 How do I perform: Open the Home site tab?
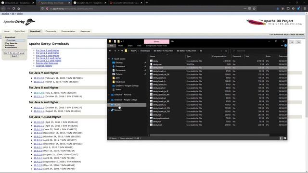tap(6, 31)
